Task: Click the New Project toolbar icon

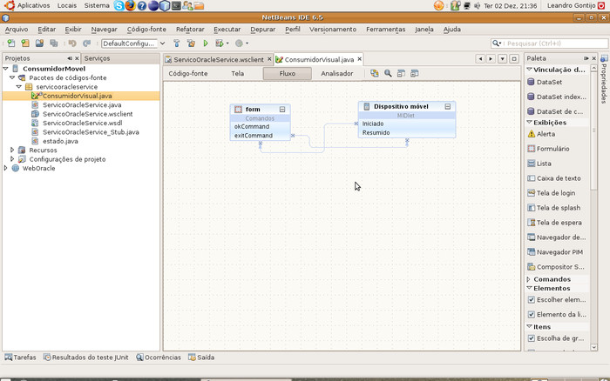Action: (25, 43)
